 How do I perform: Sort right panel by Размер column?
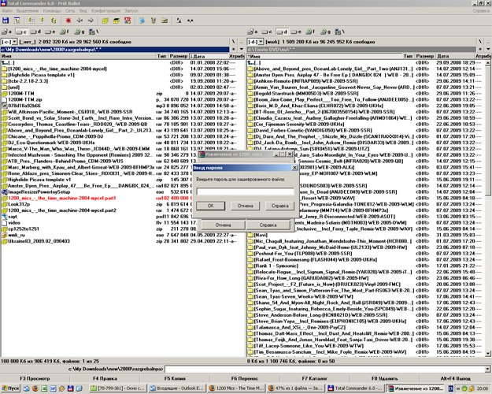[x=424, y=56]
